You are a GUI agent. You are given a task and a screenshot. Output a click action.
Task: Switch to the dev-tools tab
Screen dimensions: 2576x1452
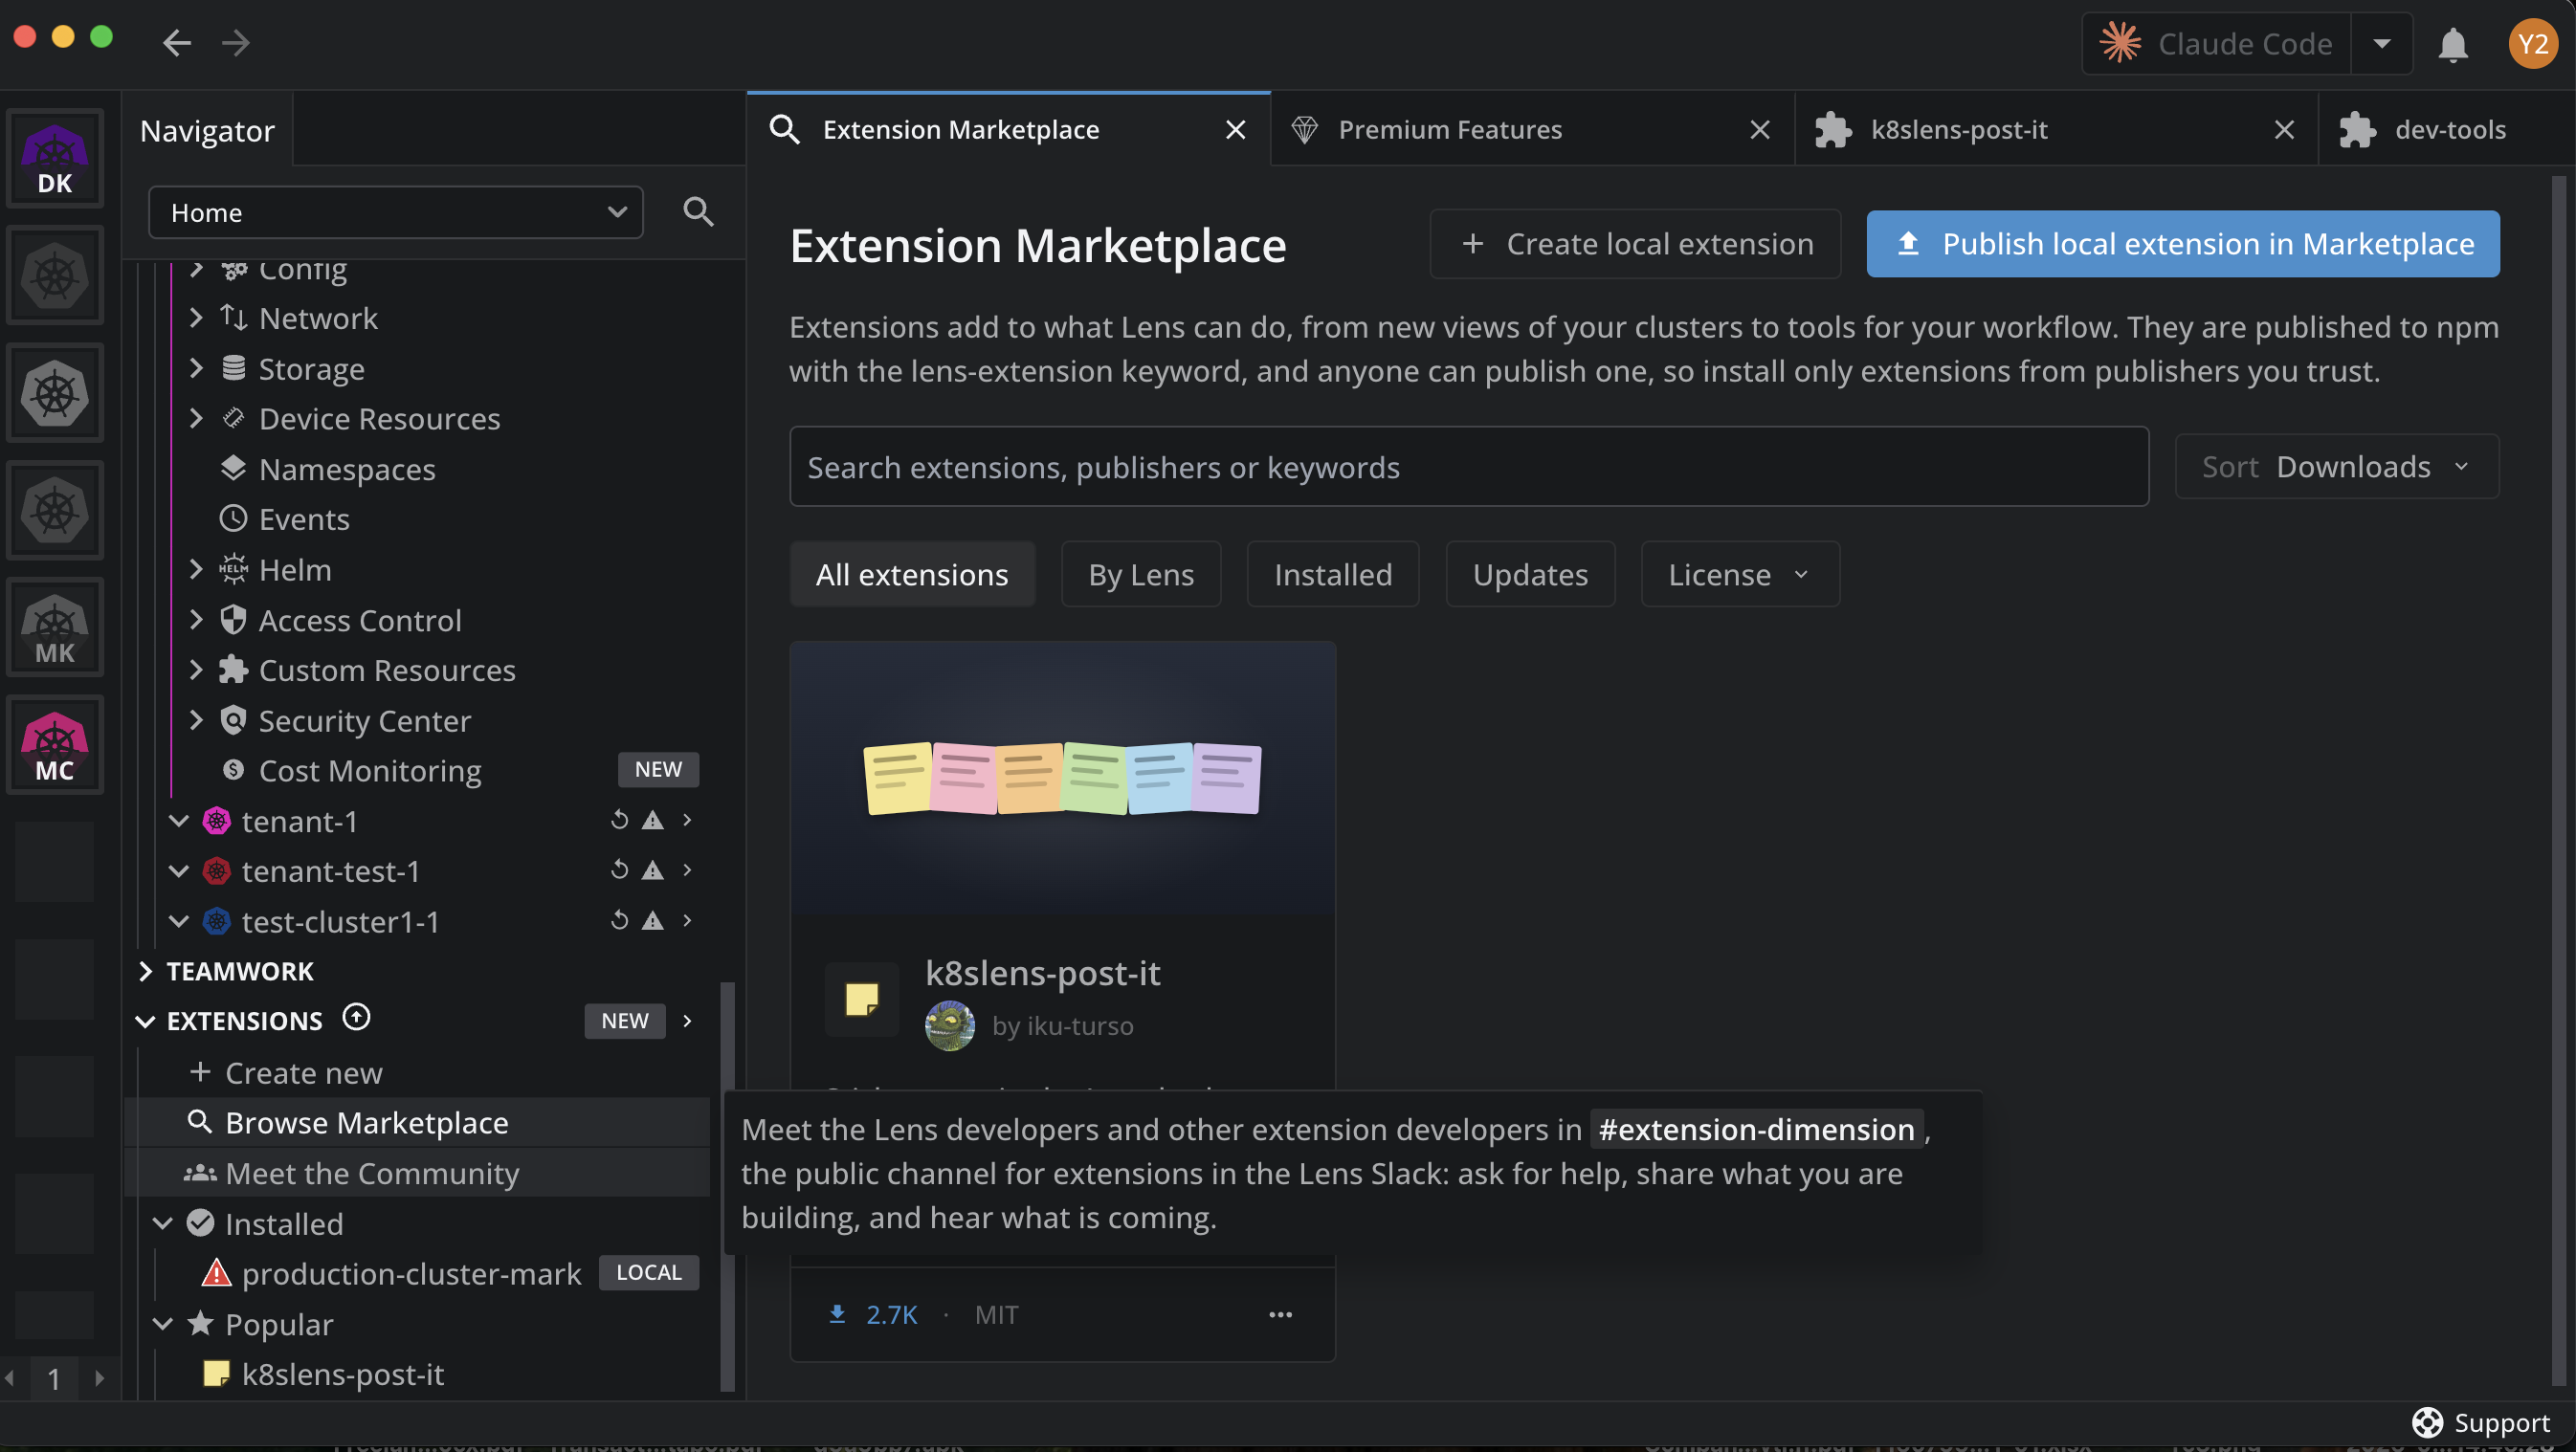(2450, 130)
